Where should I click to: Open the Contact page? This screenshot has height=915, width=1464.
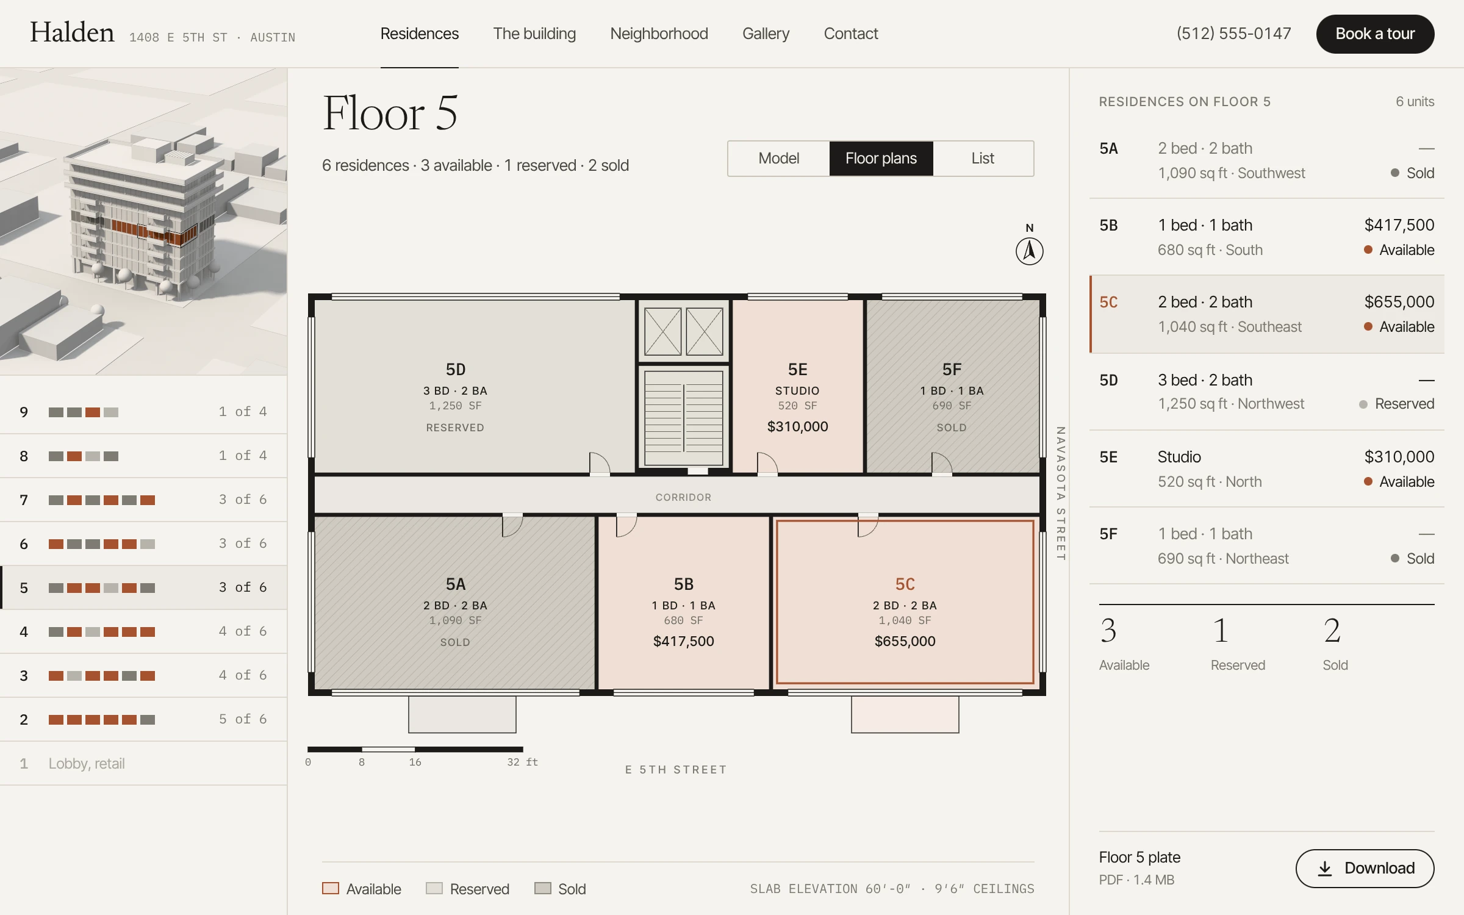850,34
